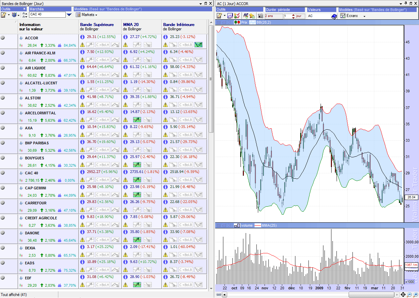This screenshot has width=419, height=298.
Task: Click the anchor icon beside AIR LIQUIDE
Action: coord(21,68)
